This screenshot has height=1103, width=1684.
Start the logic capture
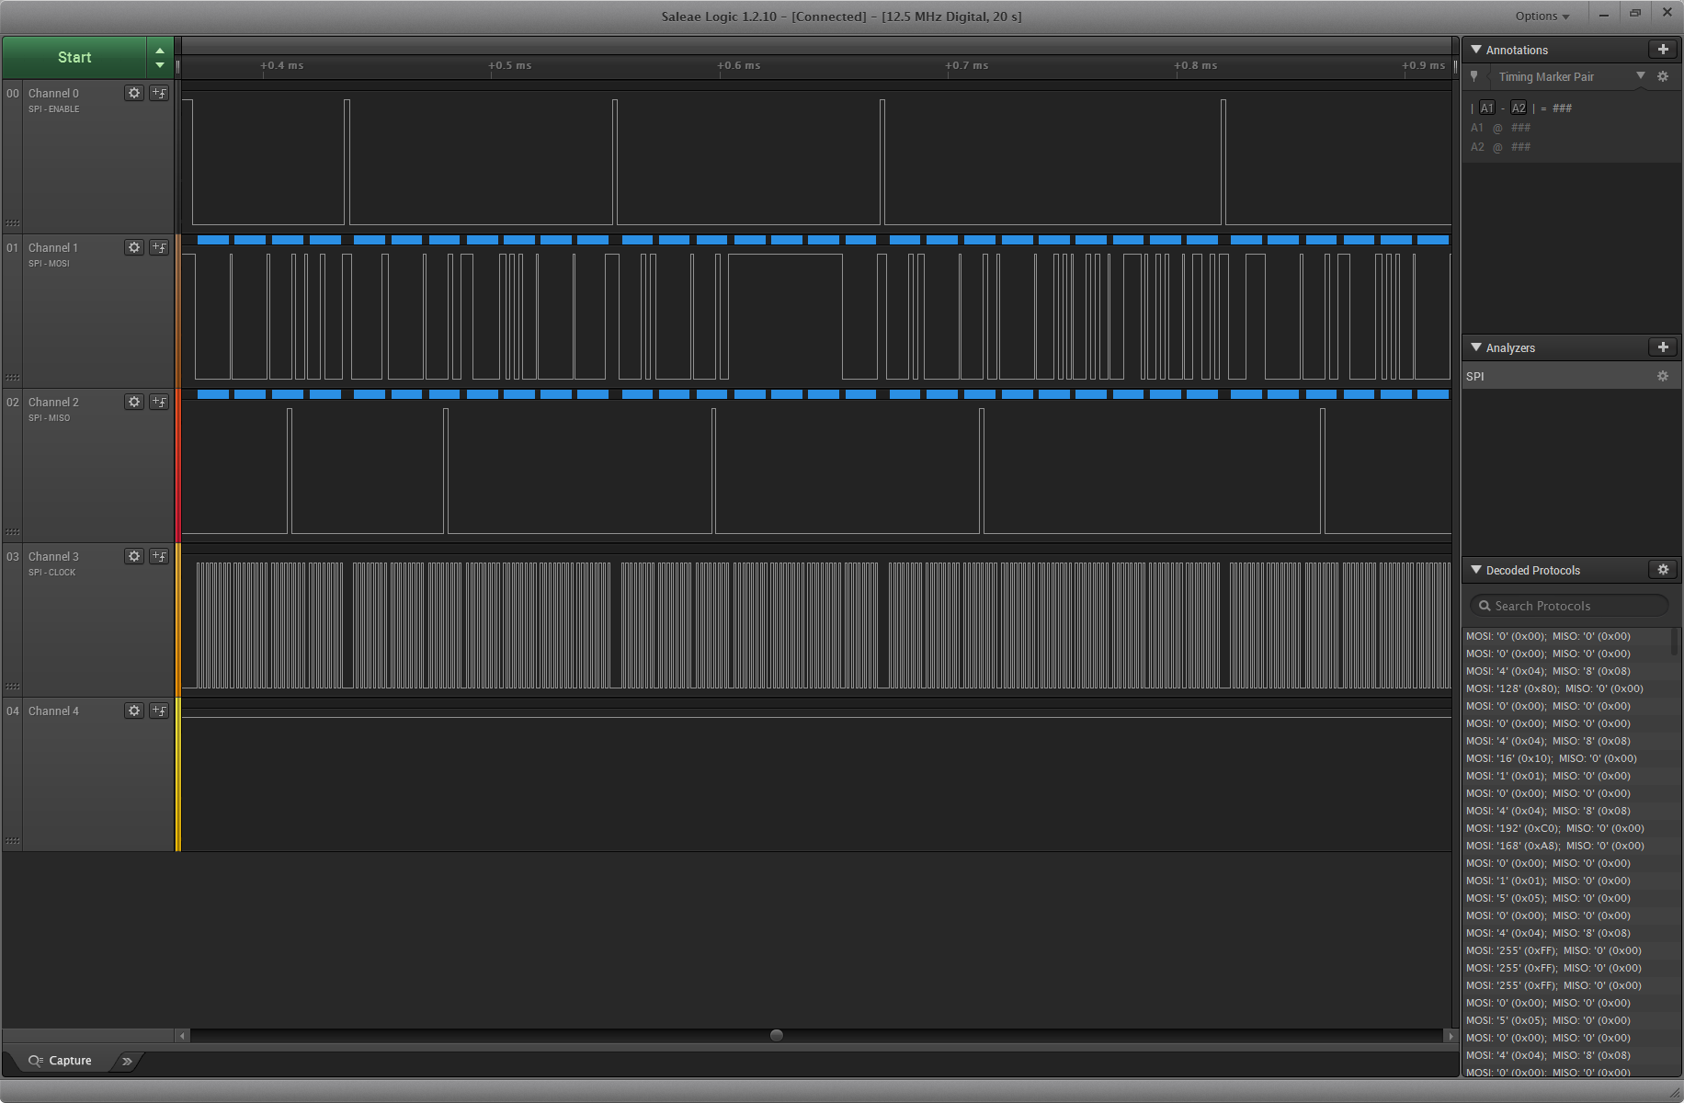[74, 57]
